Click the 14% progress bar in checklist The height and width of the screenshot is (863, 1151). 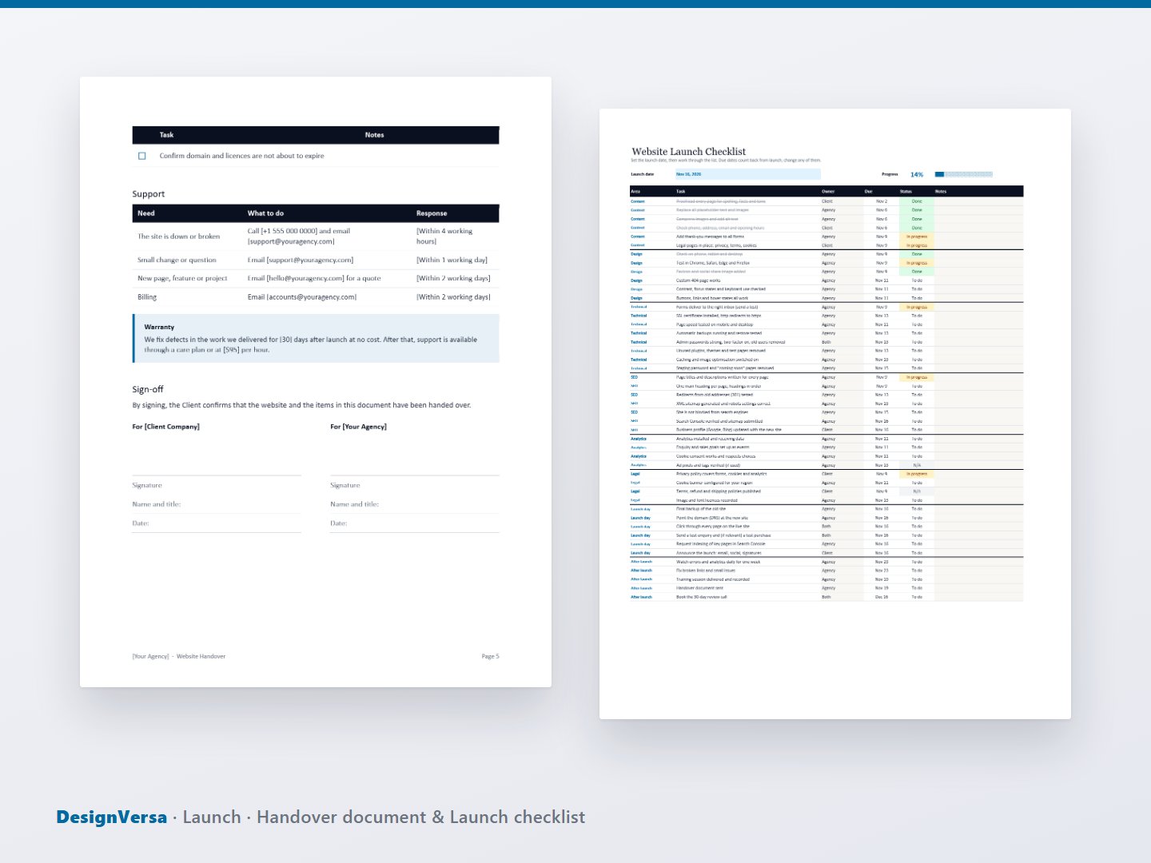point(964,174)
